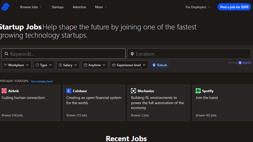Screen dimensions: 253x142
Task: Open the Advertise page
Action: click(x=79, y=7)
